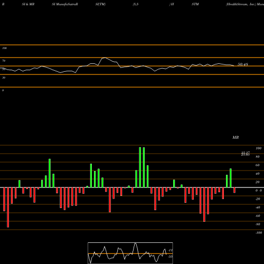
Task: Click the overlapping 25.27 value near MR axis
Action: 246,153
